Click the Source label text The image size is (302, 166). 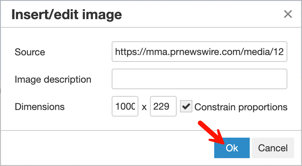point(30,52)
